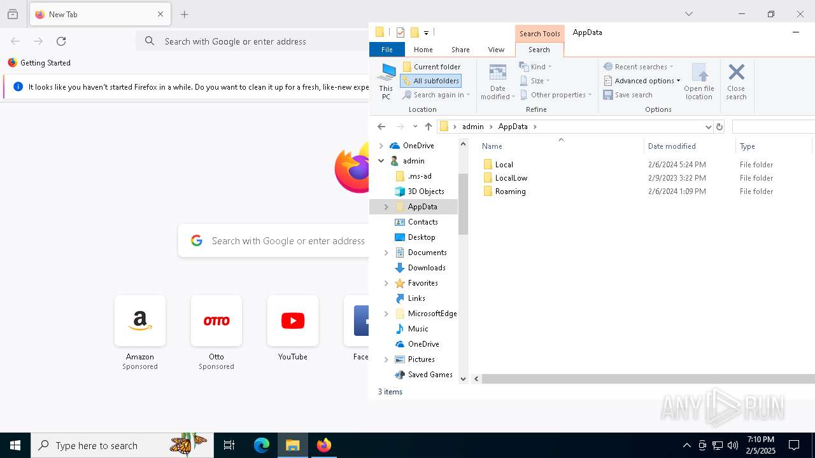The width and height of the screenshot is (815, 458).
Task: Click Firefox reload page icon
Action: coord(61,41)
